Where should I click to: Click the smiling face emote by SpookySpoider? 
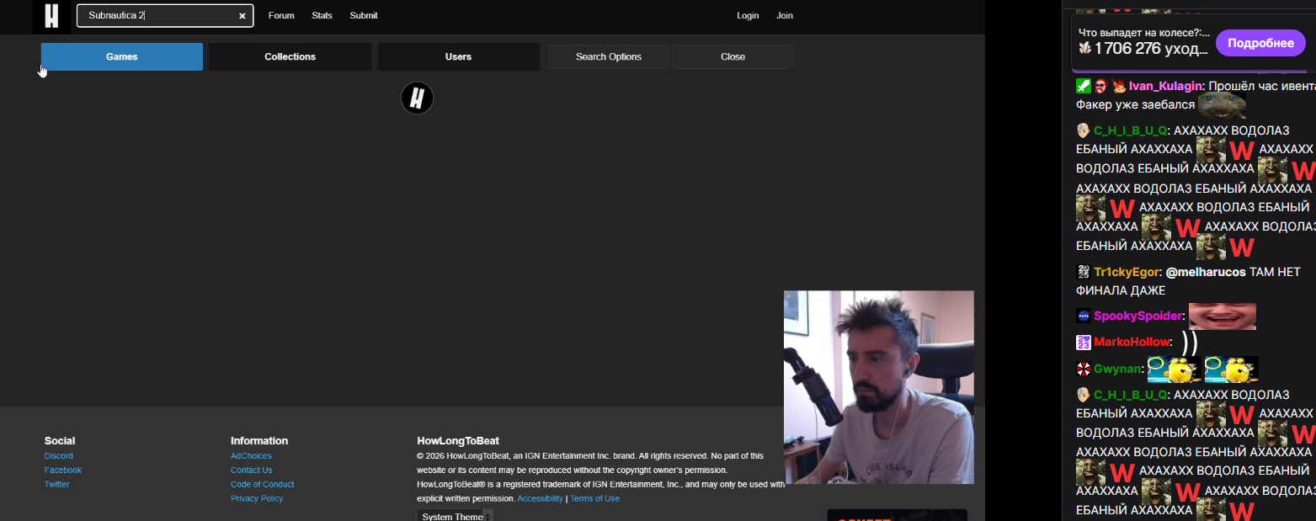pos(1222,316)
